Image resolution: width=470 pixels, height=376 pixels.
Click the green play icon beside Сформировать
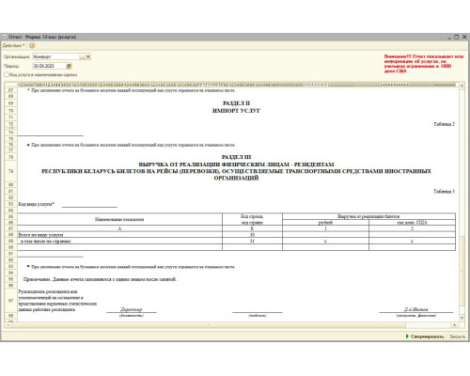coord(407,337)
